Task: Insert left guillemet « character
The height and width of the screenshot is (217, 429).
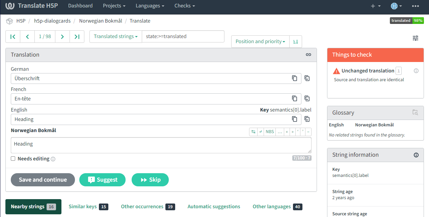Action: click(x=287, y=132)
